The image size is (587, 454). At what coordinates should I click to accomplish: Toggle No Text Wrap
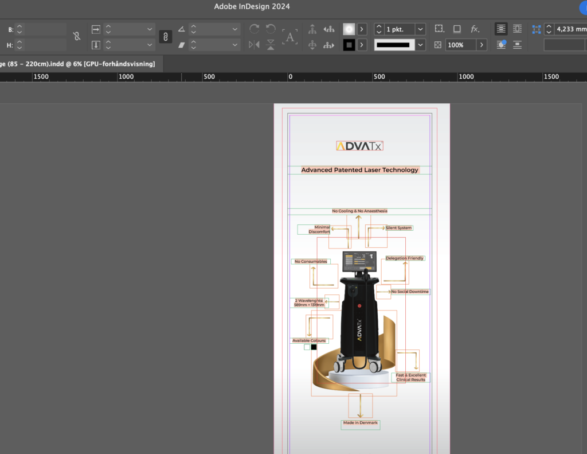(x=501, y=29)
